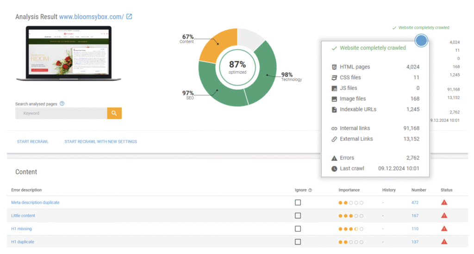Screen dimensions: 474x254
Task: Click the JS files icon in popup
Action: point(334,88)
